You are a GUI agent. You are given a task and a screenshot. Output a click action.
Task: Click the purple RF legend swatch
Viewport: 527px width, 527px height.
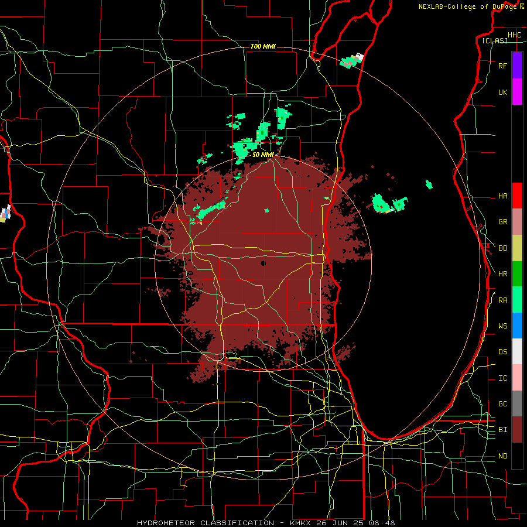click(x=517, y=66)
